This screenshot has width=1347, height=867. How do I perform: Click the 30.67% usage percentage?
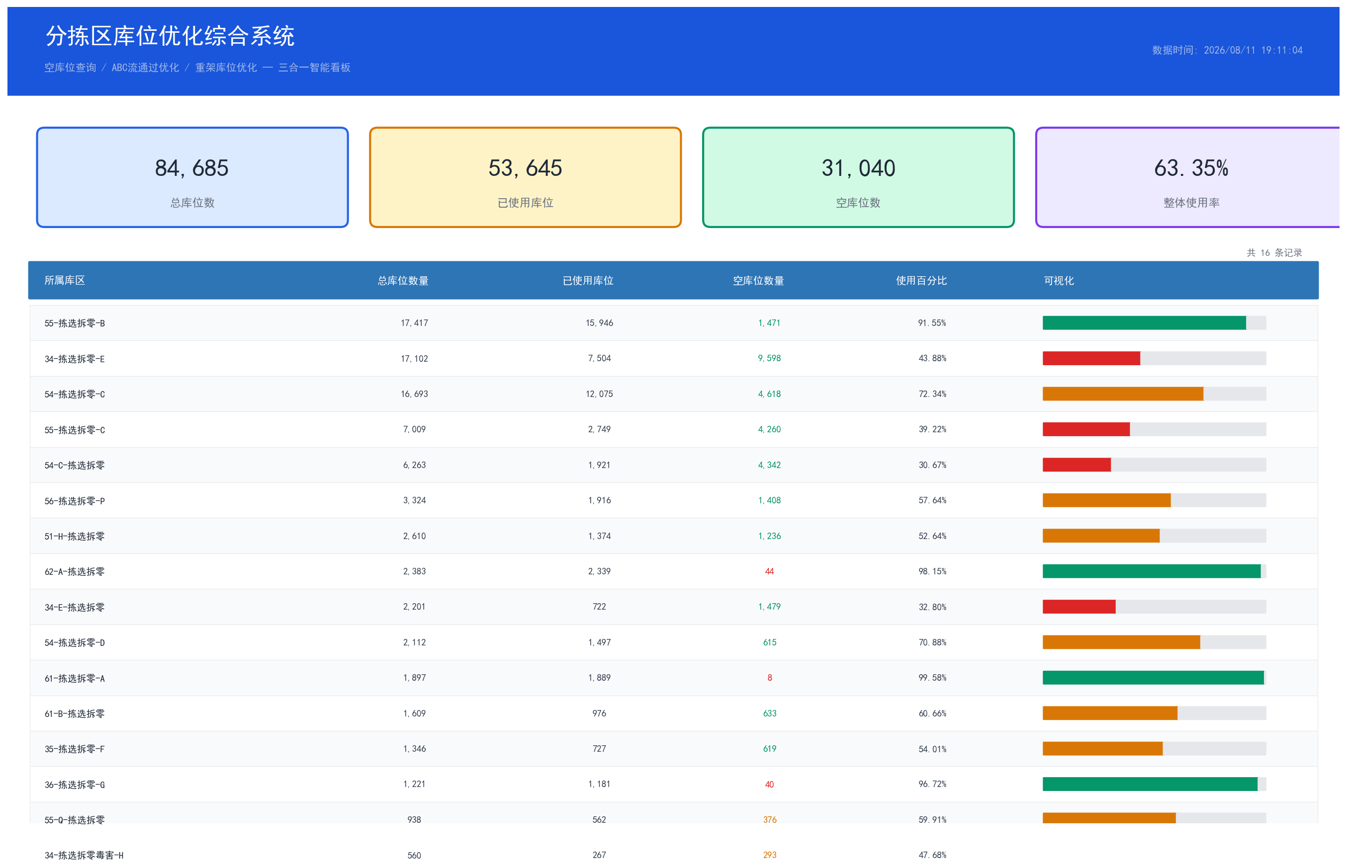(932, 465)
